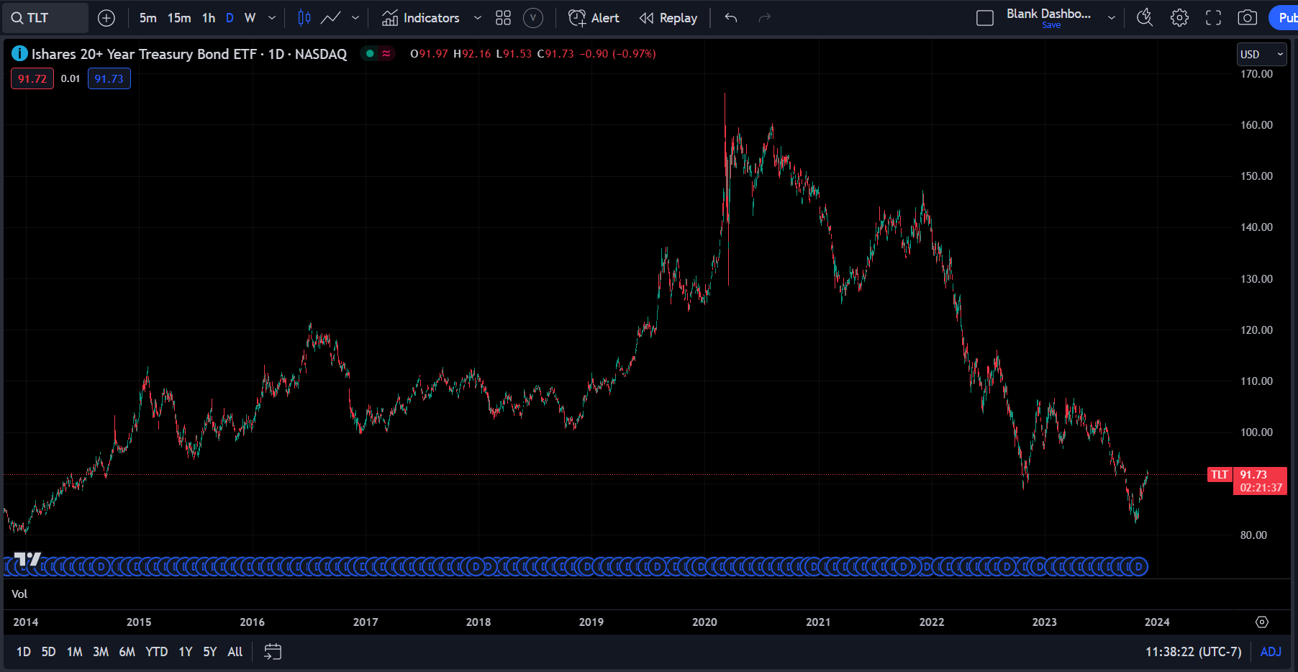Image resolution: width=1298 pixels, height=672 pixels.
Task: Select the candlestick chart type icon
Action: coord(304,18)
